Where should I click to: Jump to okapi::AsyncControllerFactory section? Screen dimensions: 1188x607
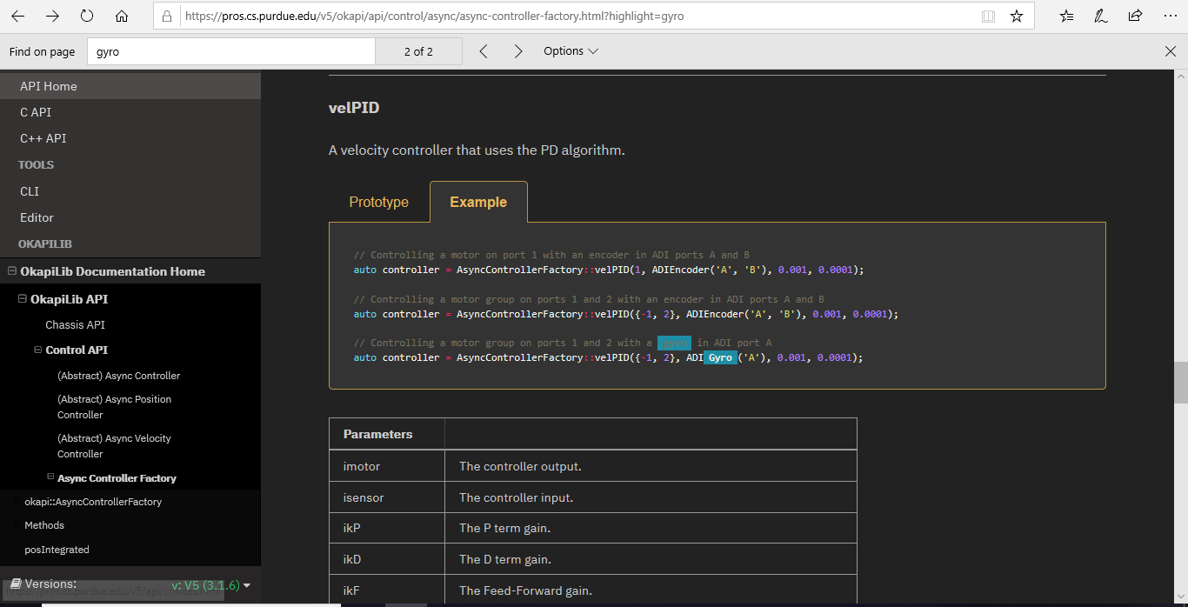coord(93,502)
